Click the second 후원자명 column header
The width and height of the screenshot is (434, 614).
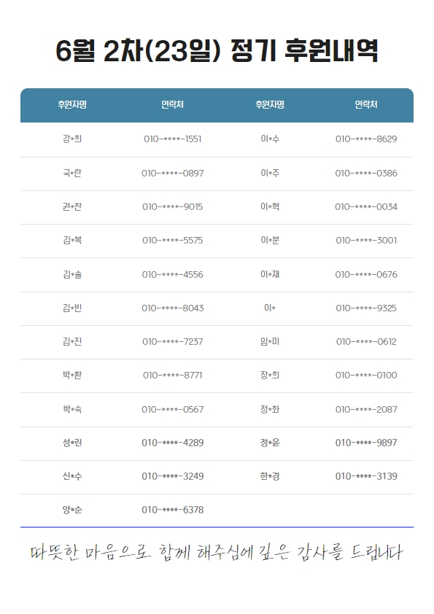click(x=270, y=104)
